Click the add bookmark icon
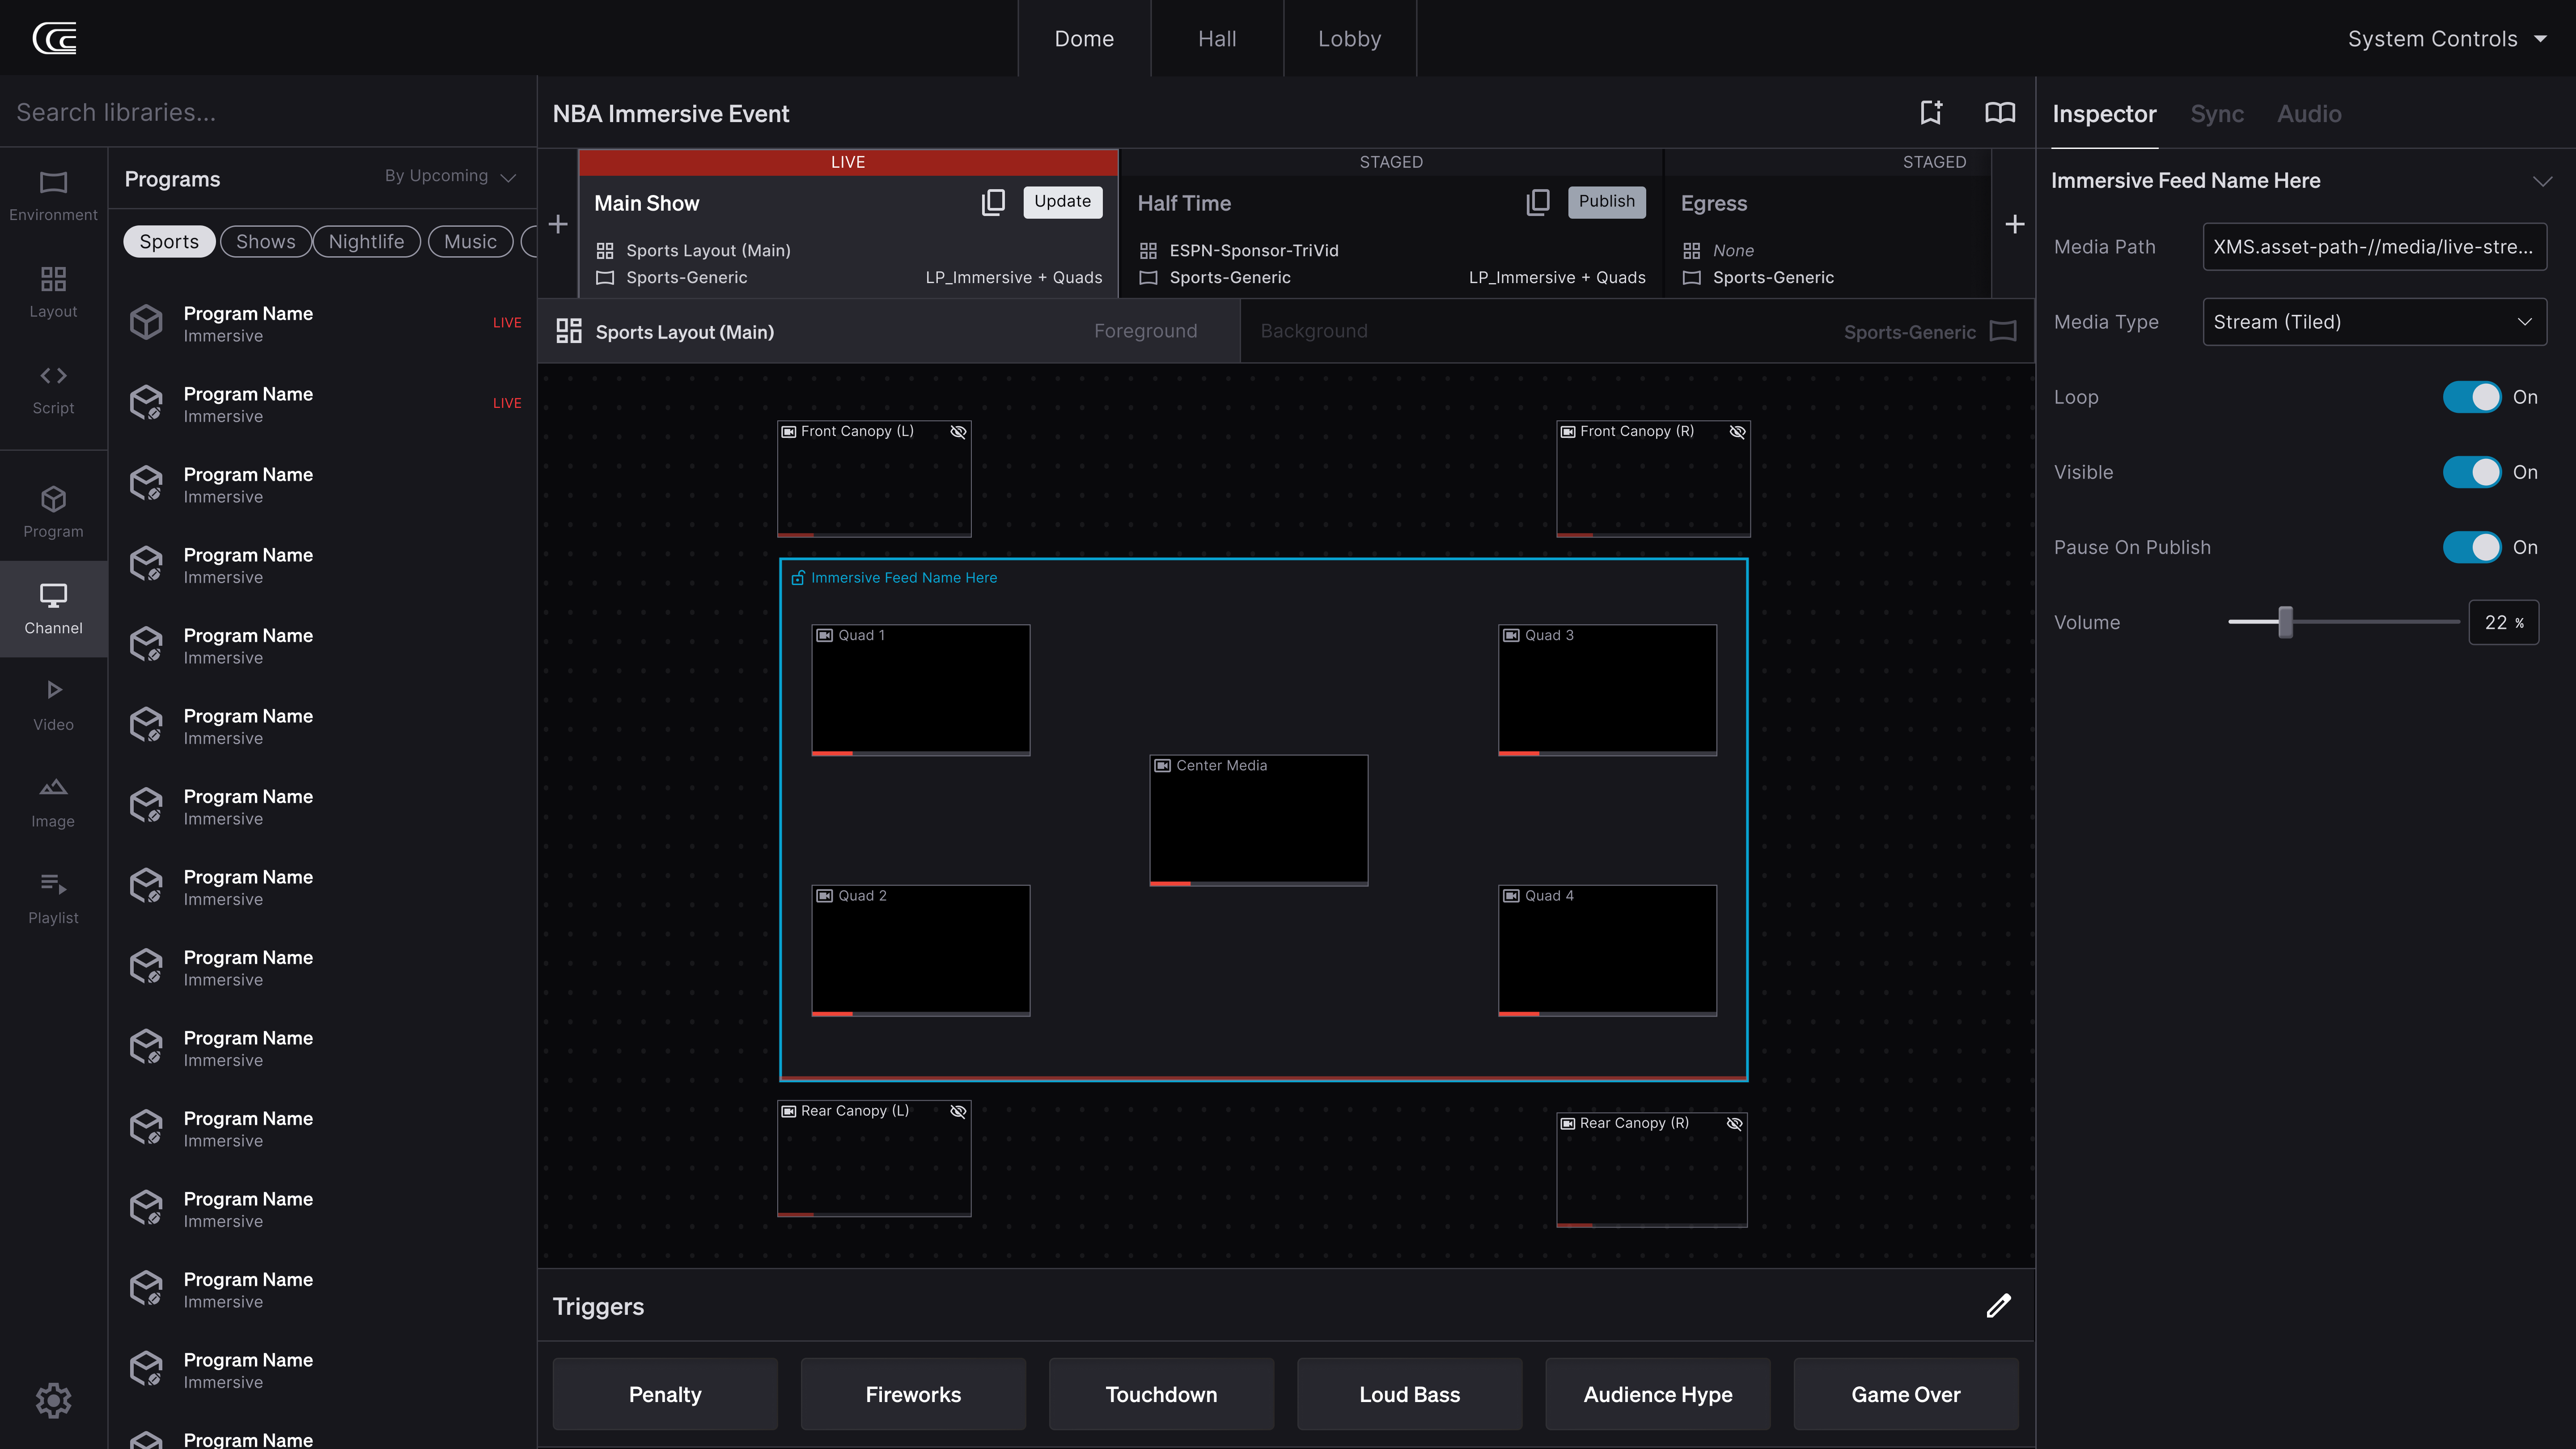The width and height of the screenshot is (2576, 1449). (x=1931, y=113)
